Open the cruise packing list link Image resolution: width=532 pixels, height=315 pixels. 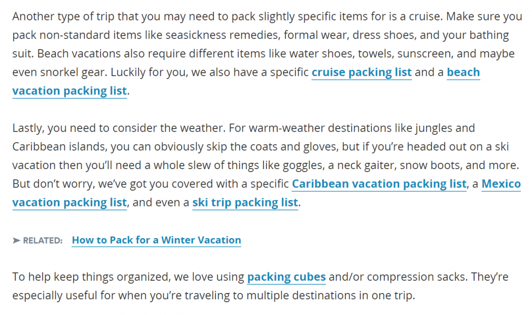click(x=361, y=72)
